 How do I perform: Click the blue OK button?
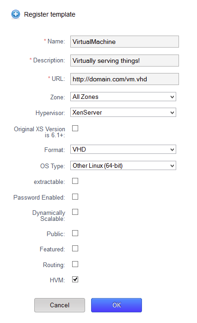[117, 305]
